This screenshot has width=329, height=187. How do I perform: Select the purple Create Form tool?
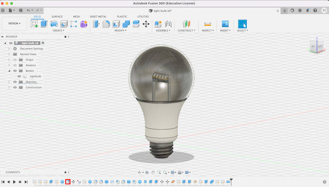pos(84,24)
